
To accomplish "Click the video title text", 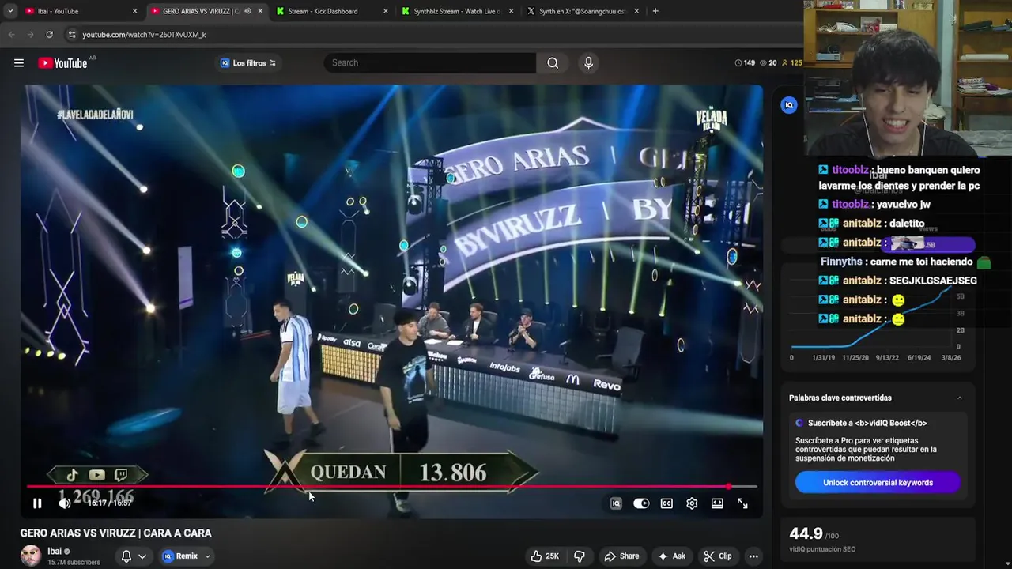I will [115, 533].
